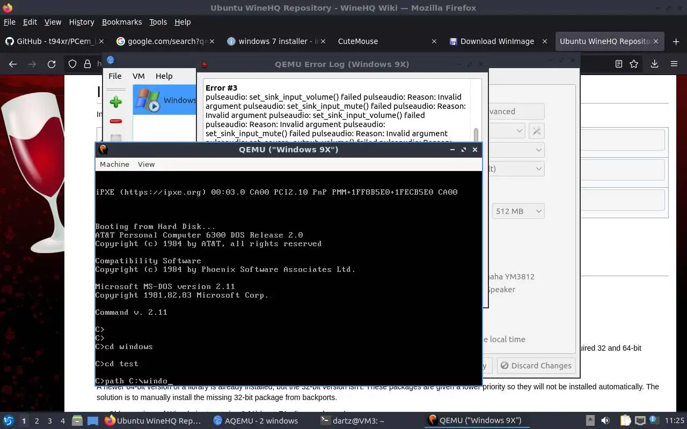Switch to AQEMU - 2 windows taskbar entry

tap(255, 421)
